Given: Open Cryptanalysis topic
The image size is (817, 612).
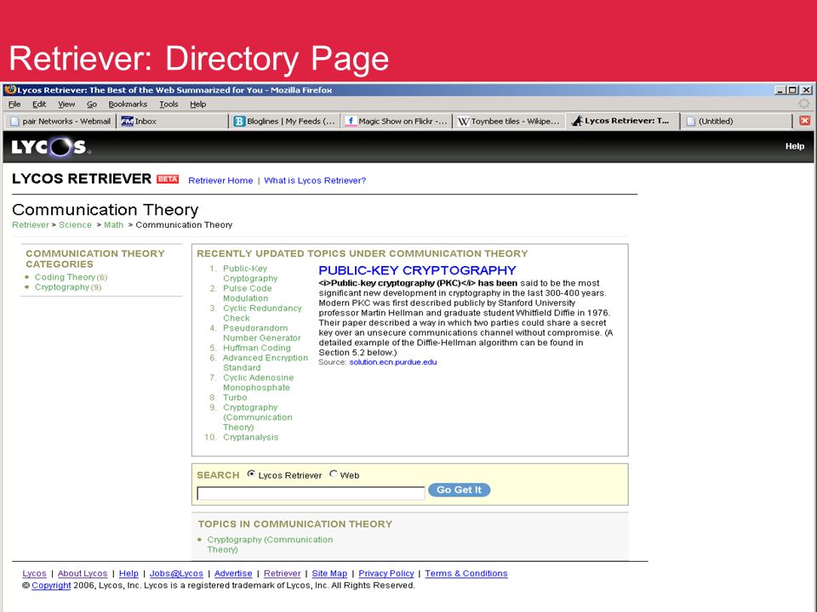Looking at the screenshot, I should click(250, 437).
